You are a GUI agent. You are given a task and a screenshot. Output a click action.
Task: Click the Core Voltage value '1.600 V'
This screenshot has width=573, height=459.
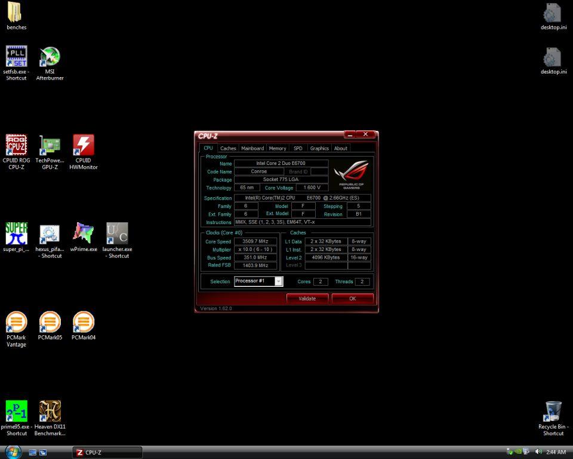tap(312, 188)
